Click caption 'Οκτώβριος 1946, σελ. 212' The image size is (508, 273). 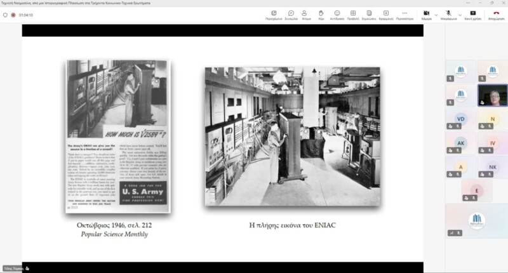tap(114, 225)
